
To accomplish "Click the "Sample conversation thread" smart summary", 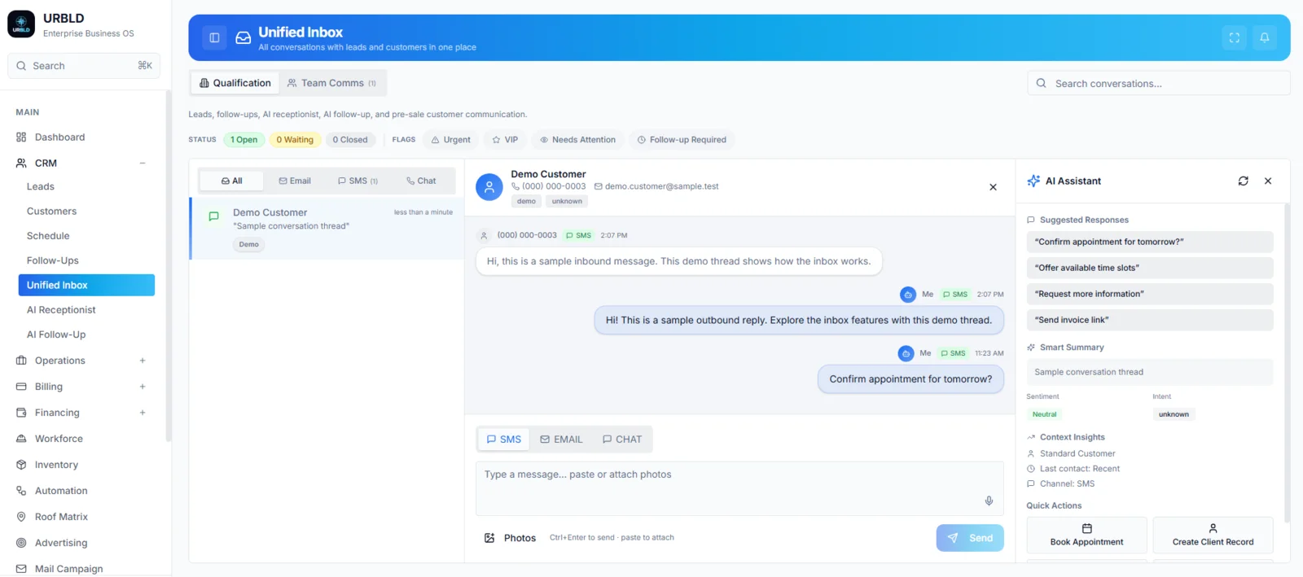I will (x=1150, y=372).
